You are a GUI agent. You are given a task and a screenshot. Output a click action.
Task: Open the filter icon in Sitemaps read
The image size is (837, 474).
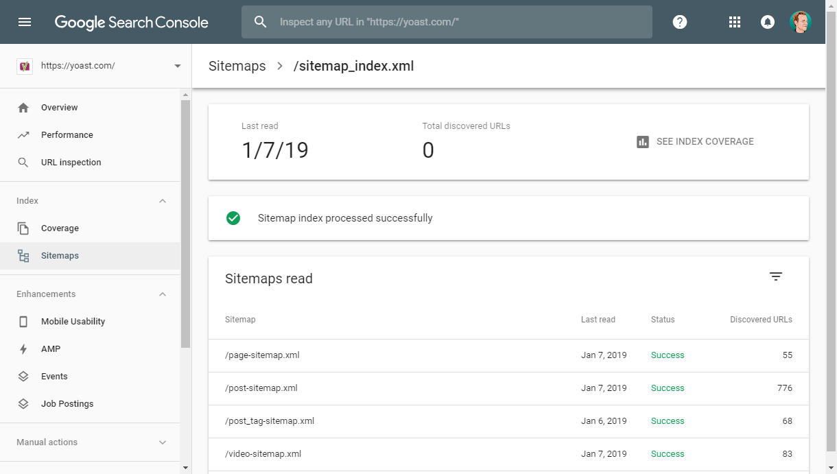(x=775, y=276)
